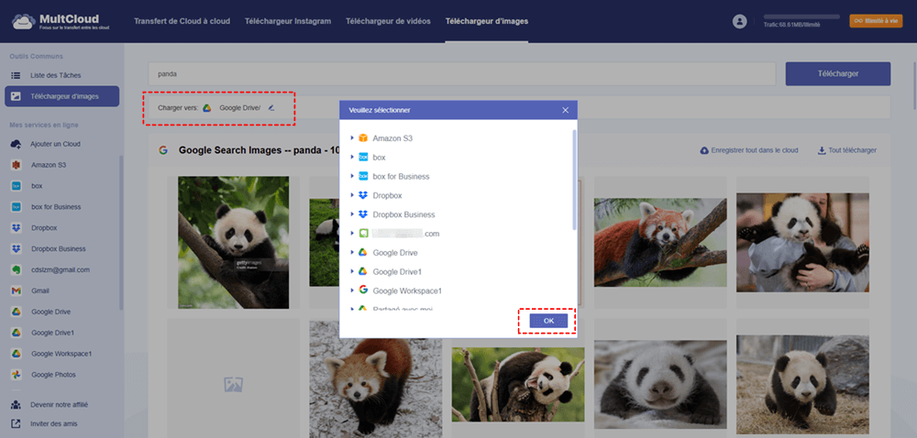This screenshot has width=917, height=438.
Task: Confirm selection with the OK button
Action: (548, 321)
